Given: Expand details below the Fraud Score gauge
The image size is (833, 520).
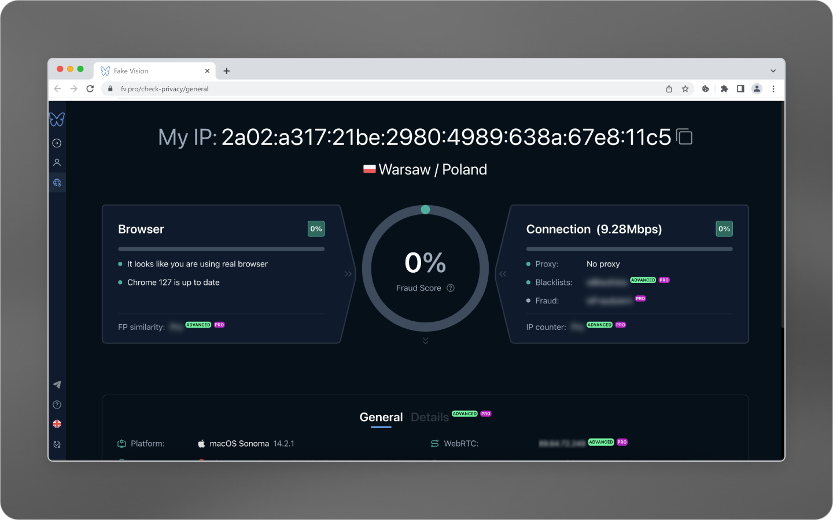Looking at the screenshot, I should 425,340.
